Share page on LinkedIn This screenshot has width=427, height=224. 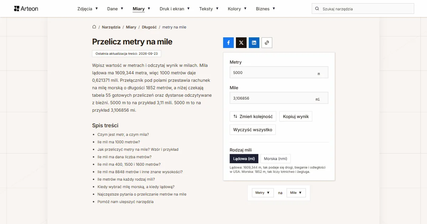pos(254,43)
